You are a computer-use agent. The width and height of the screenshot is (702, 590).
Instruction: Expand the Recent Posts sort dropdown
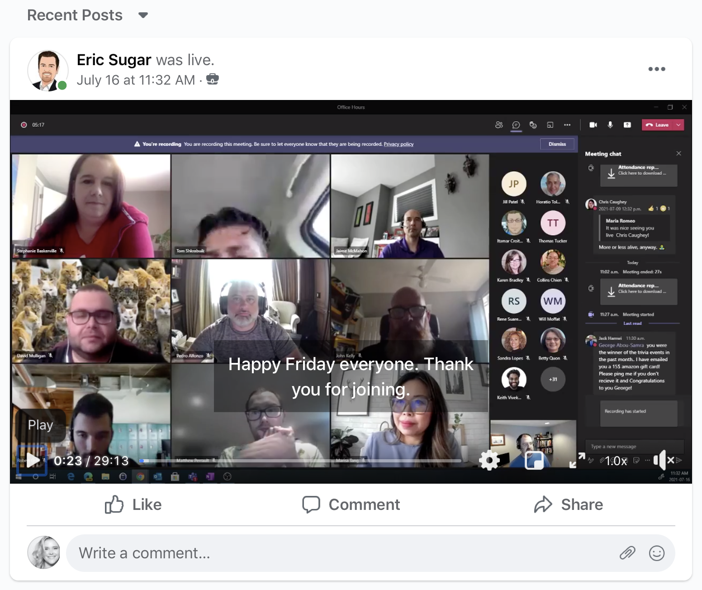(143, 15)
